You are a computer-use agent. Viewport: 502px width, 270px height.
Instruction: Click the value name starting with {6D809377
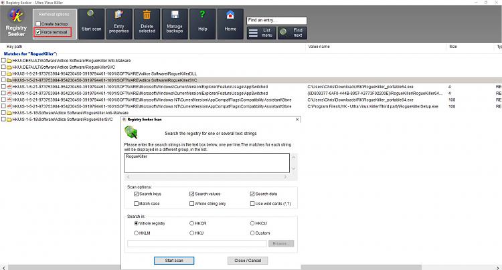point(375,94)
